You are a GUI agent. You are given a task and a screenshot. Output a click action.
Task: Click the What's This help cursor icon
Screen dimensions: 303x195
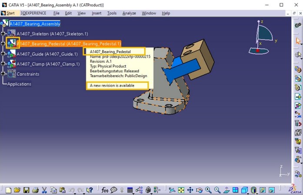pos(90,190)
